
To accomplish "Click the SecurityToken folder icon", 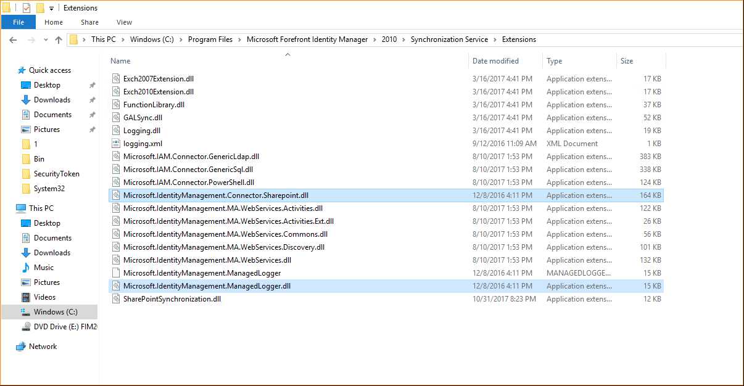I will 26,174.
